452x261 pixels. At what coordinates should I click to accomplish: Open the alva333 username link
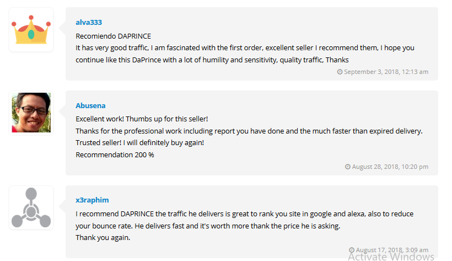pyautogui.click(x=88, y=22)
